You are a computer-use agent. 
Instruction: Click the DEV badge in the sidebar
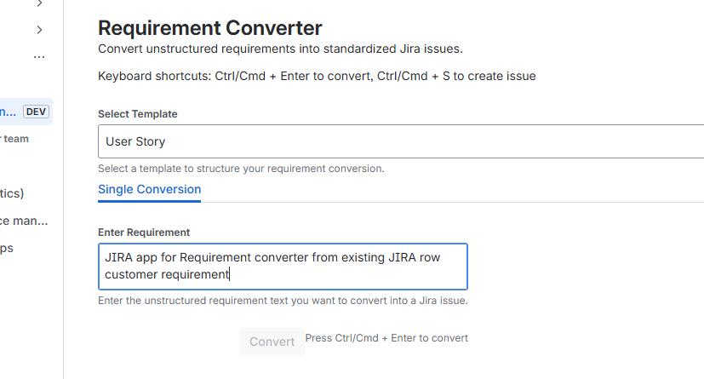[36, 112]
